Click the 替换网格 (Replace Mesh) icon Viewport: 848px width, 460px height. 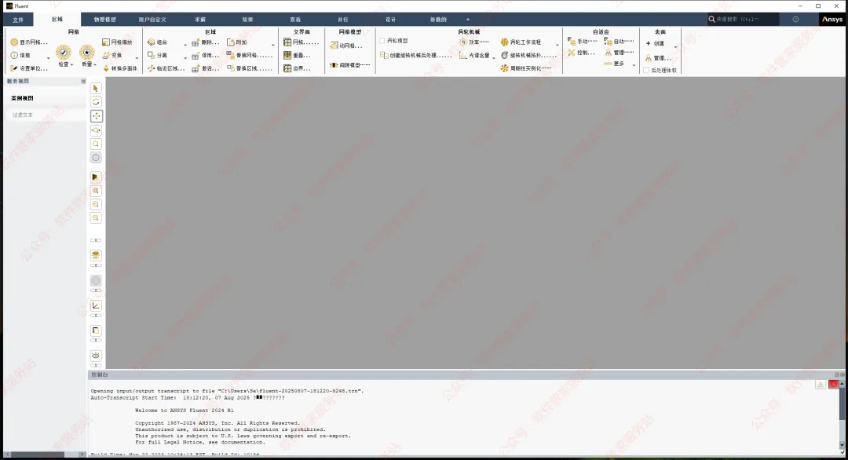point(230,55)
